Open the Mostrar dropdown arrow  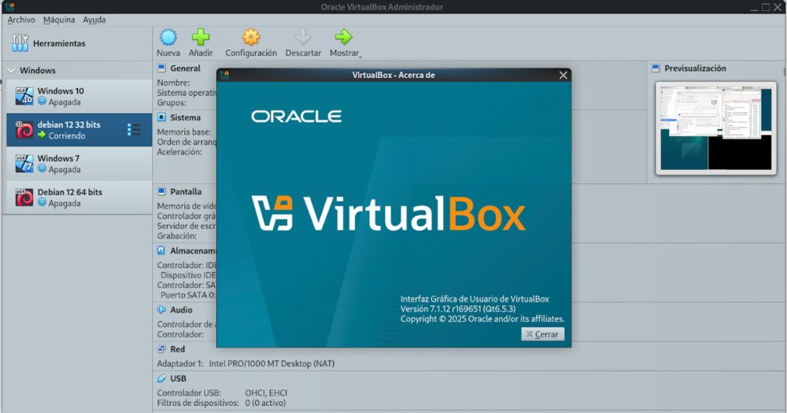coord(360,56)
